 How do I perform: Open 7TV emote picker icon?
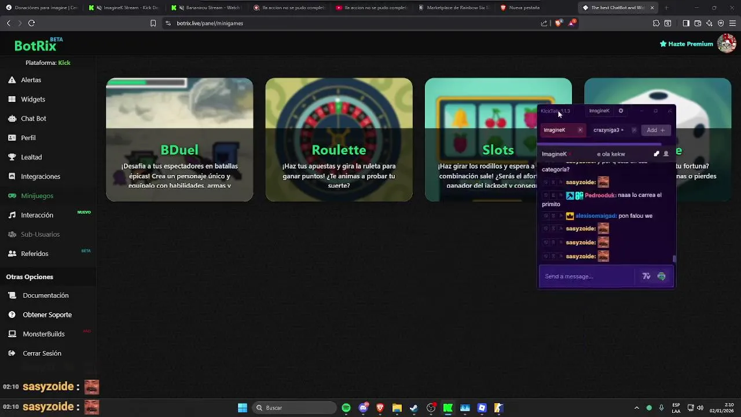(647, 276)
